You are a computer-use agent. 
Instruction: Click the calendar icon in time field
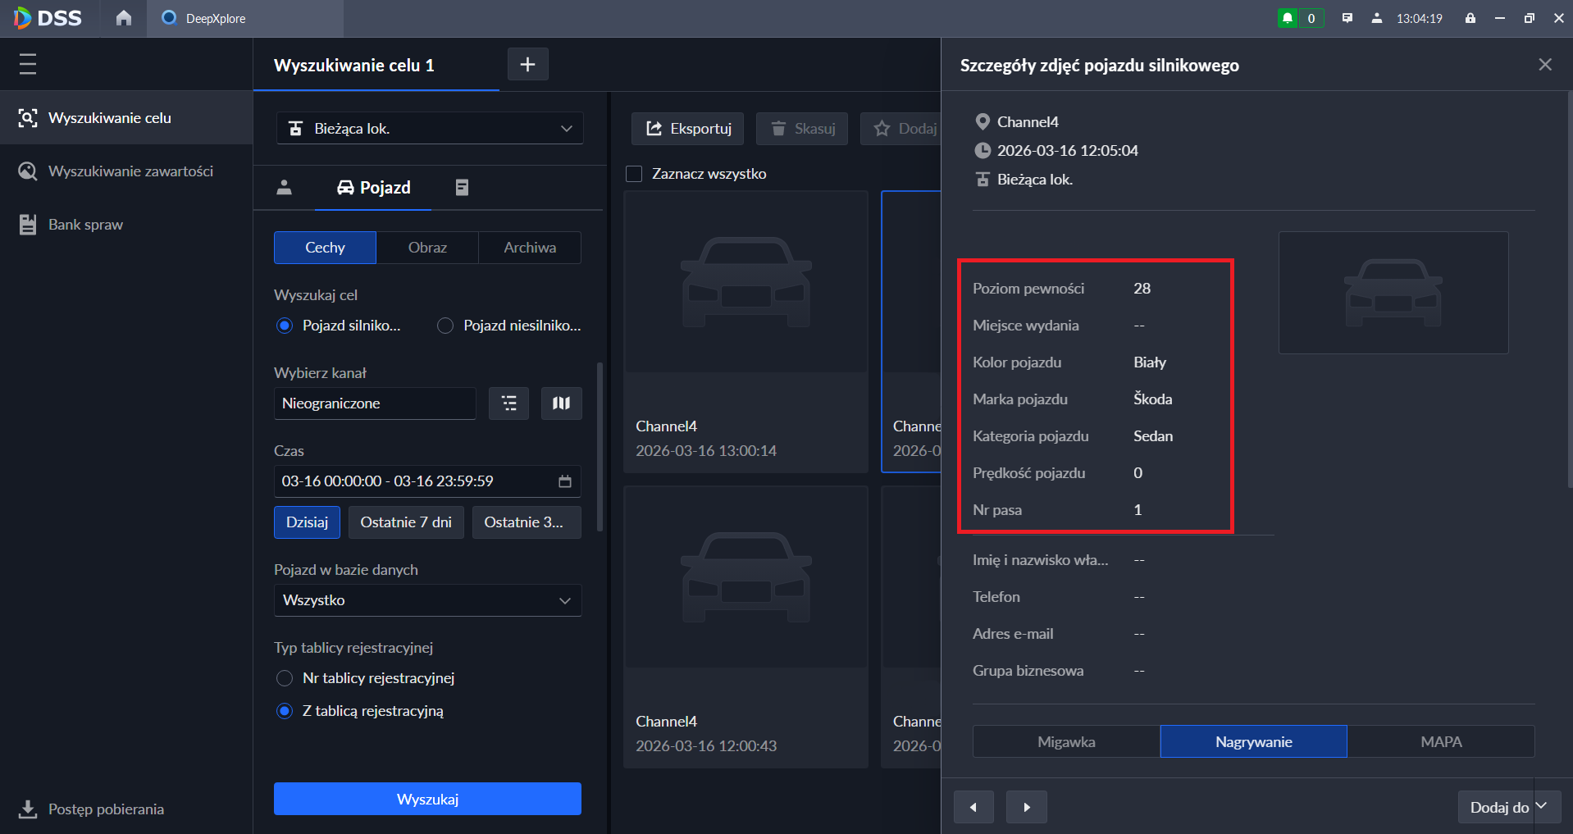[x=564, y=481]
